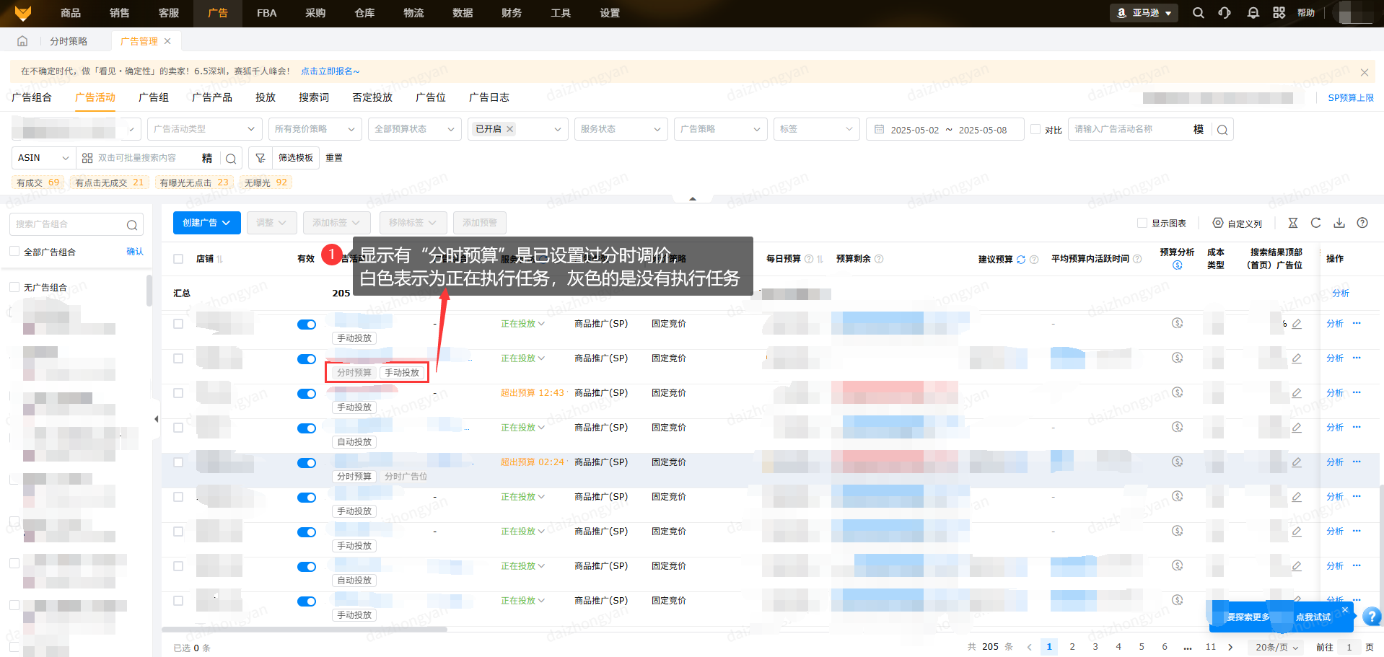1384x657 pixels.
Task: Click the notification bell icon
Action: click(x=1253, y=13)
